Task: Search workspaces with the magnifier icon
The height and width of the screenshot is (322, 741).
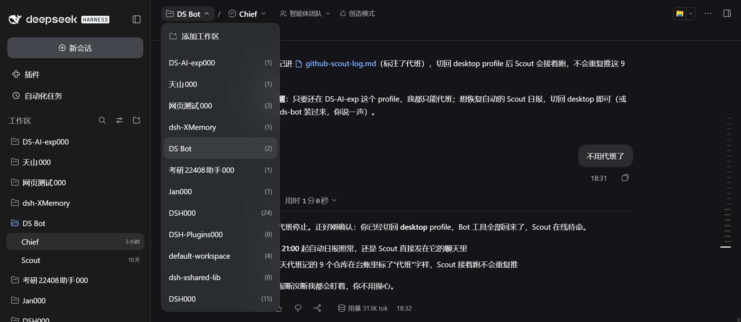Action: 102,120
